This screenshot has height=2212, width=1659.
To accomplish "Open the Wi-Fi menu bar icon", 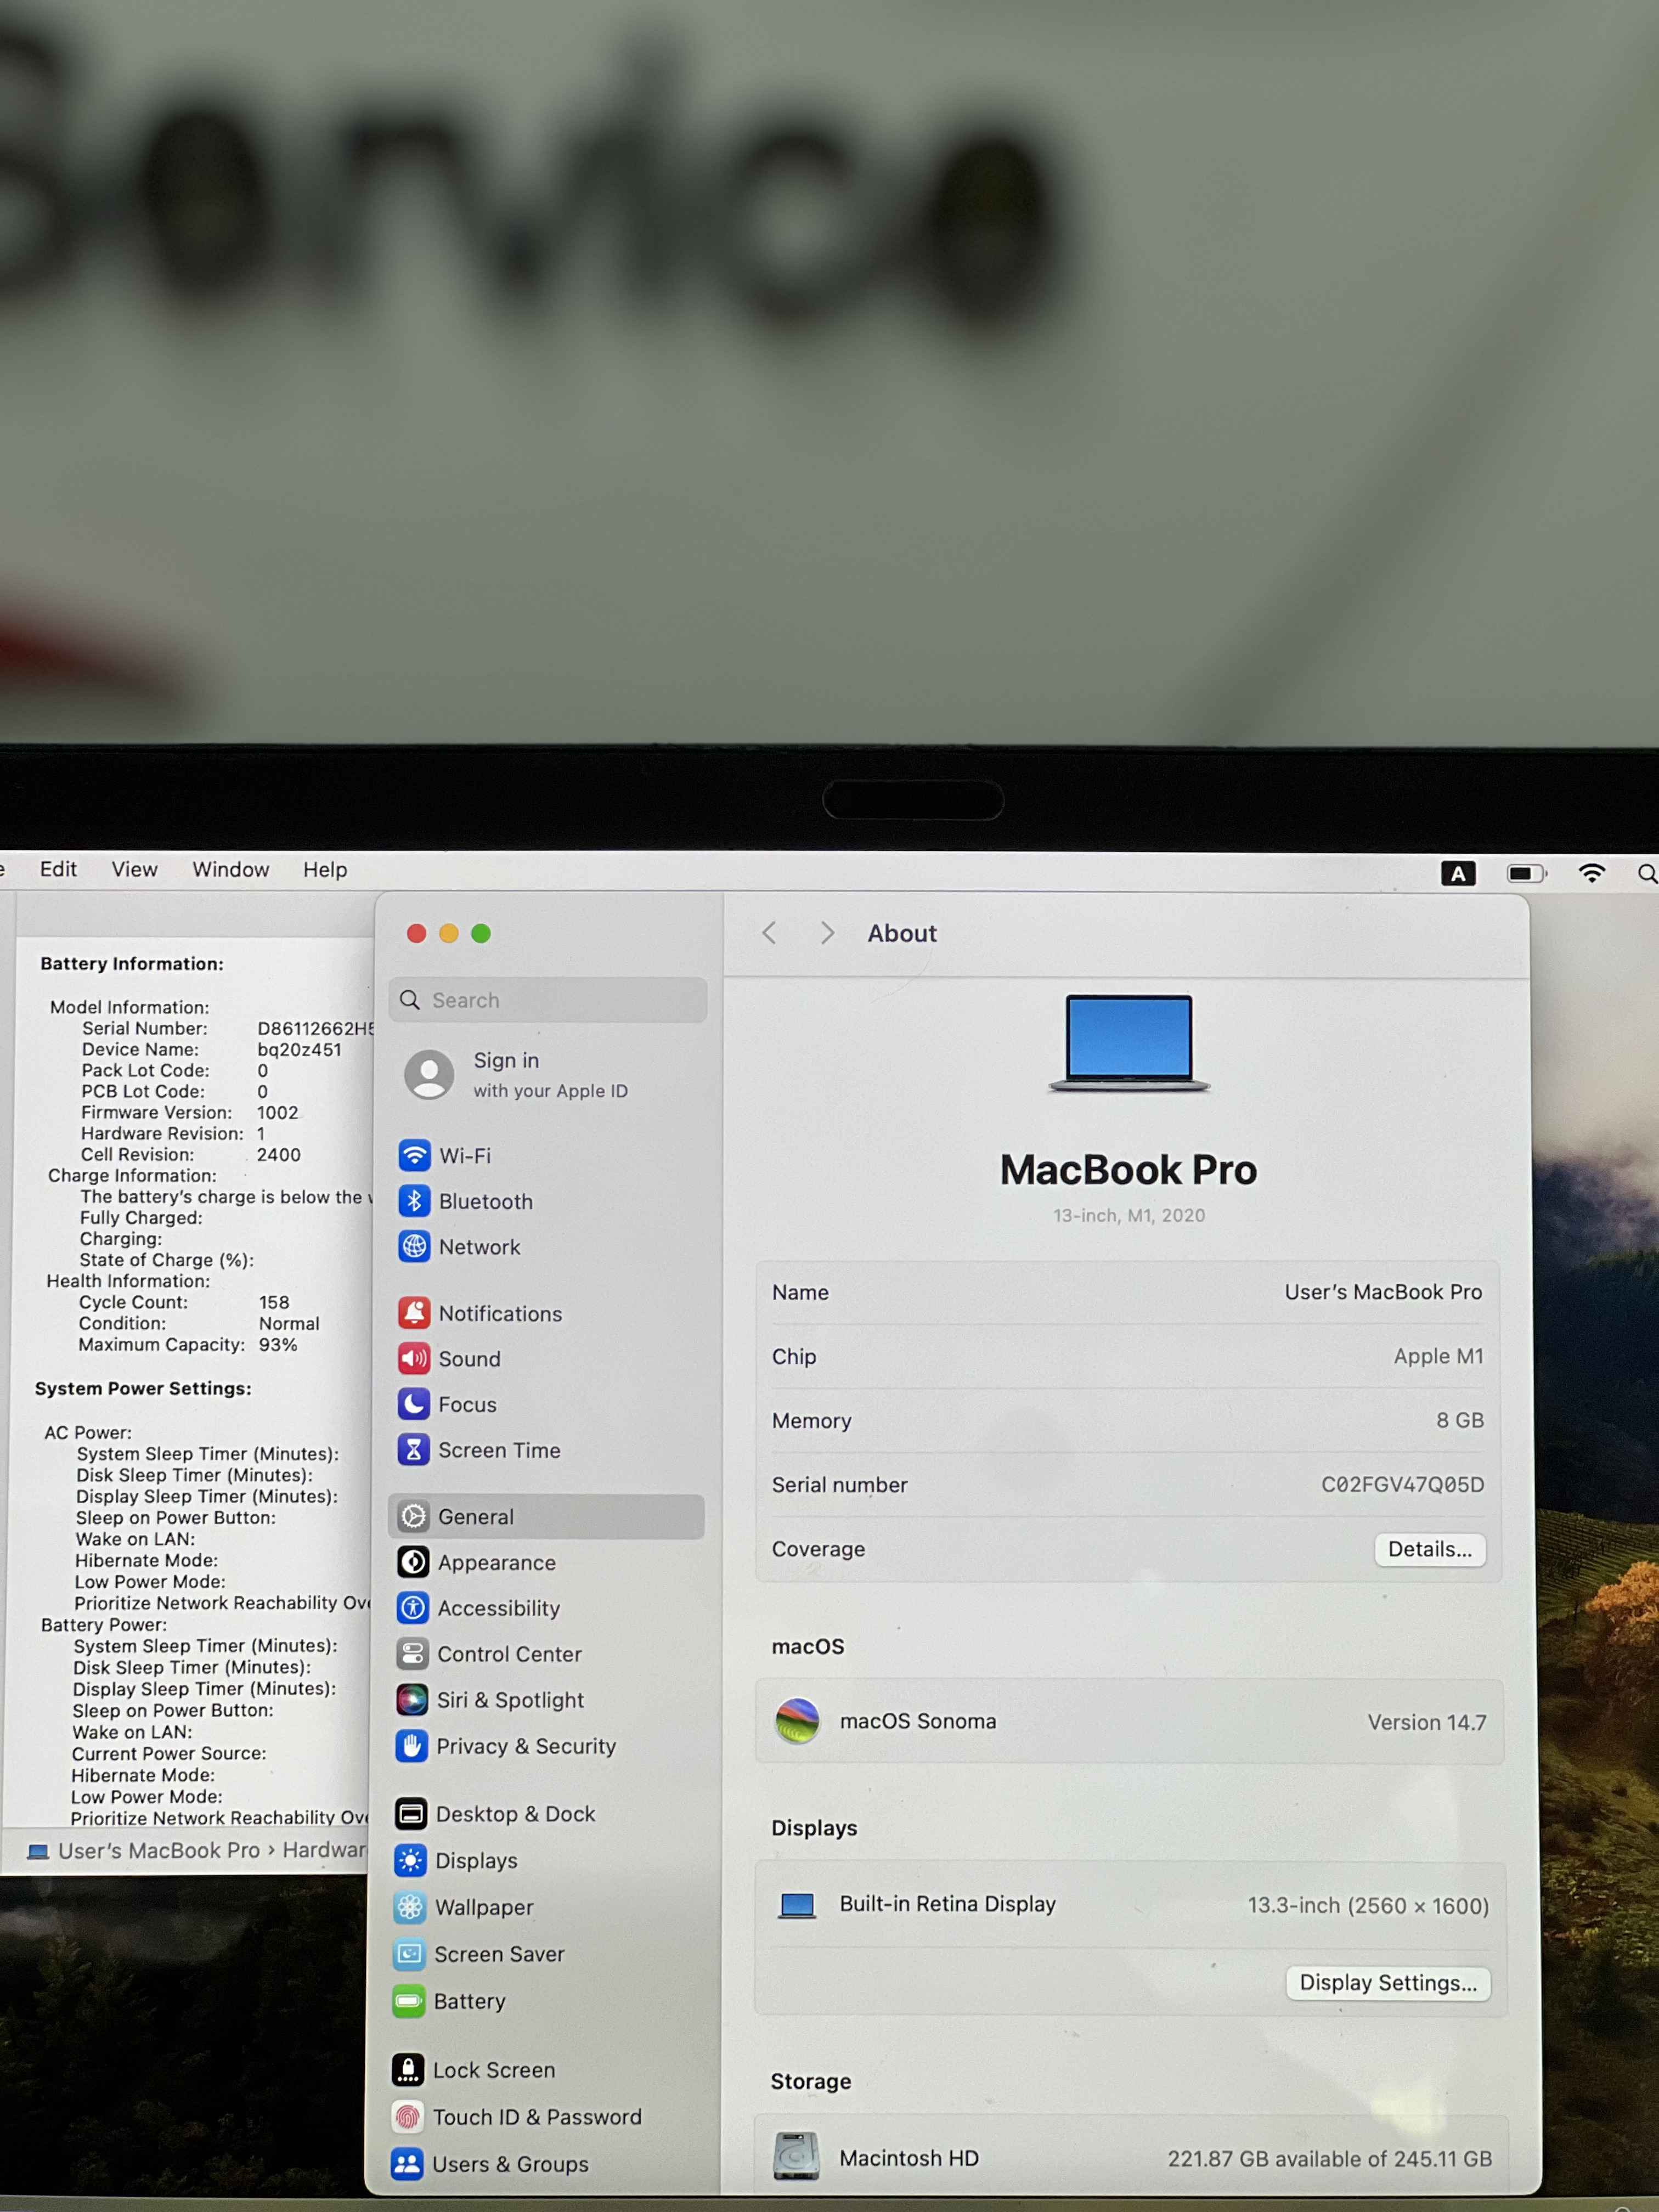I will click(x=1591, y=873).
